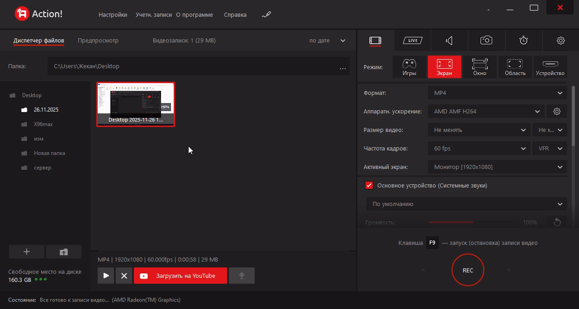
Task: Delete the selected recording with X button
Action: pos(124,276)
